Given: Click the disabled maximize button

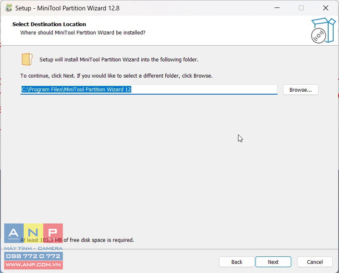Looking at the screenshot, I should [301, 8].
